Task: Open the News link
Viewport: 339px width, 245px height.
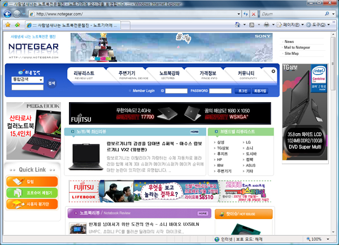Action: pos(289,41)
